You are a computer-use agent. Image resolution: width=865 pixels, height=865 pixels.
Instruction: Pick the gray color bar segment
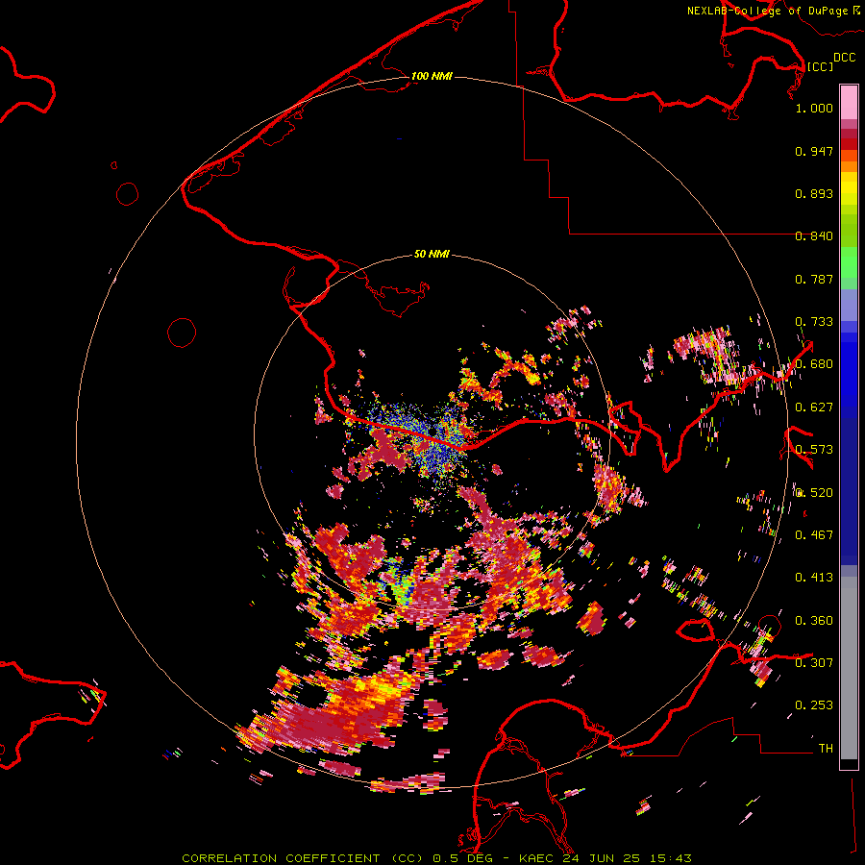point(849,668)
